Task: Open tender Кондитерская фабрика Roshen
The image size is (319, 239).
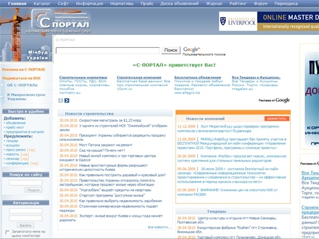Action: 227,229
